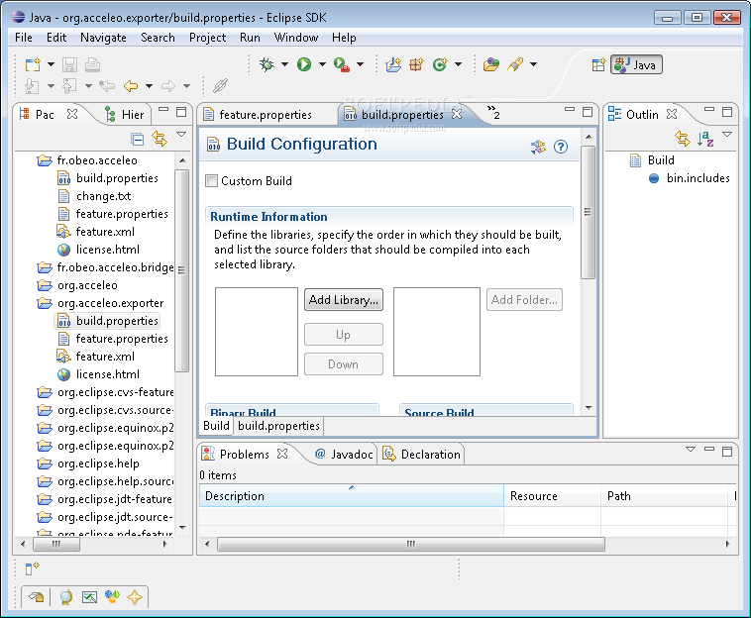Switch to the Hierarchy view tab

(x=125, y=115)
